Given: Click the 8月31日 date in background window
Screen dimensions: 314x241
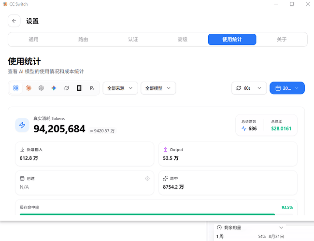Looking at the screenshot, I should 276,236.
